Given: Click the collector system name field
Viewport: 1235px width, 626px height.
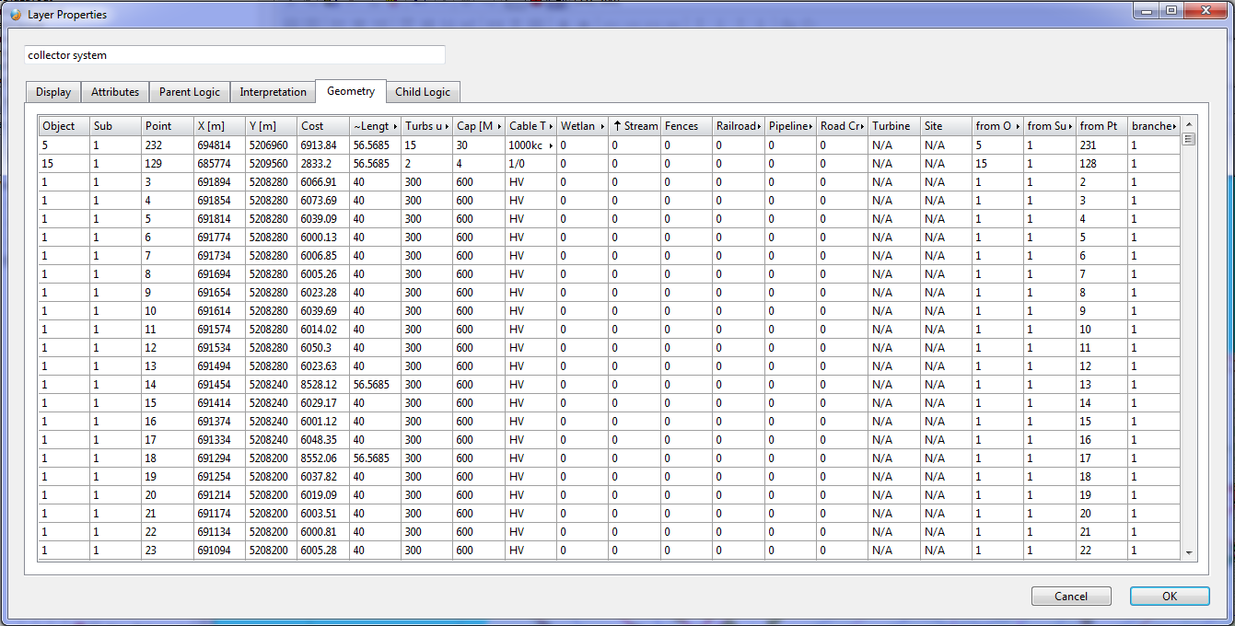Looking at the screenshot, I should 235,55.
